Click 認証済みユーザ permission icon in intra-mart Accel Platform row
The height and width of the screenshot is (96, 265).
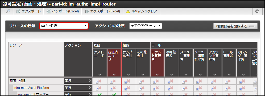[113, 88]
